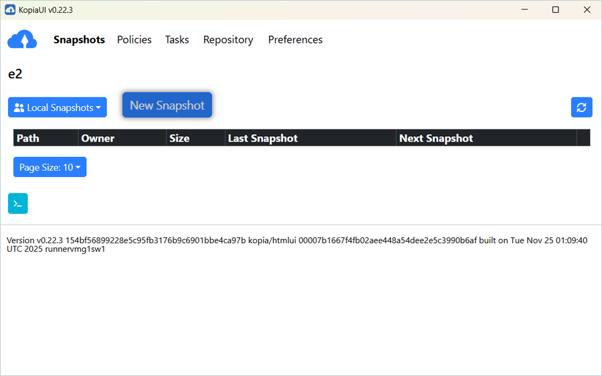Sort by the Last Snapshot column
Image resolution: width=602 pixels, height=376 pixels.
coord(263,138)
